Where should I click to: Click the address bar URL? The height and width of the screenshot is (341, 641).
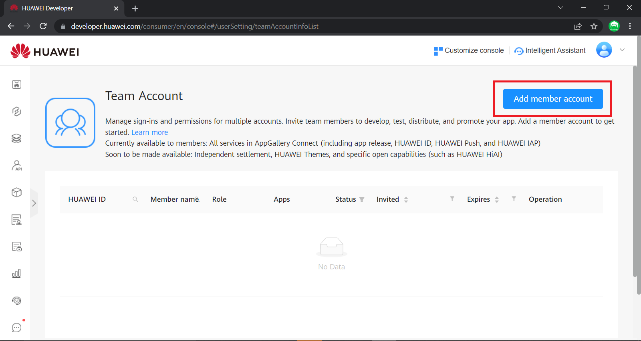[195, 26]
